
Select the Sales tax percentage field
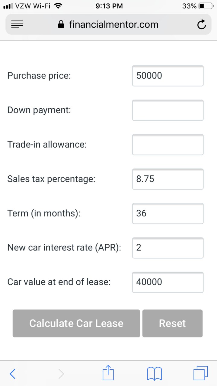(x=168, y=179)
